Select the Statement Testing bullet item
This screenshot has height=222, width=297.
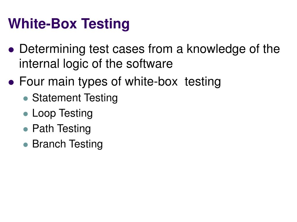point(75,98)
